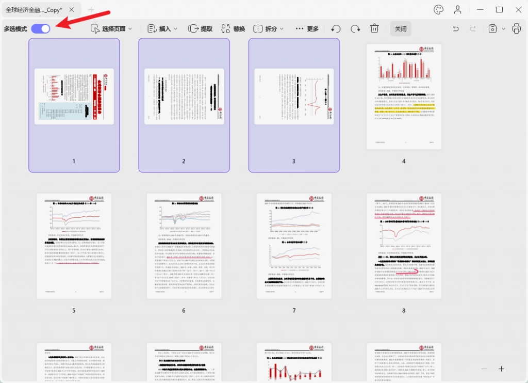Select page 5 thumbnail

click(x=74, y=246)
